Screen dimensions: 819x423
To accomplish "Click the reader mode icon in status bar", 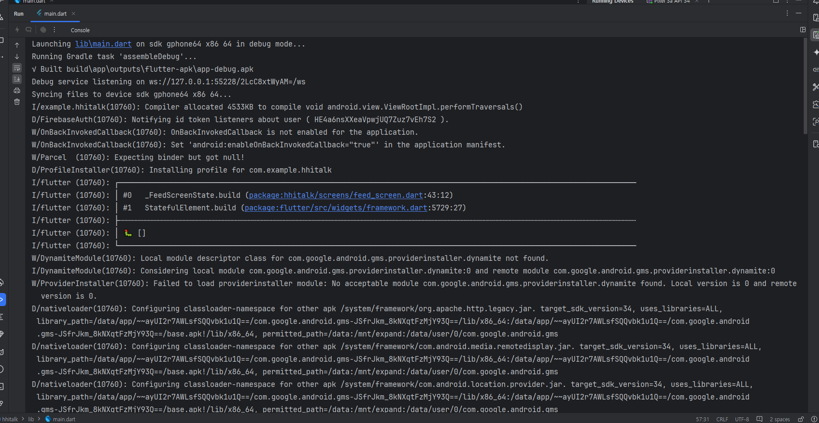I will [x=759, y=419].
